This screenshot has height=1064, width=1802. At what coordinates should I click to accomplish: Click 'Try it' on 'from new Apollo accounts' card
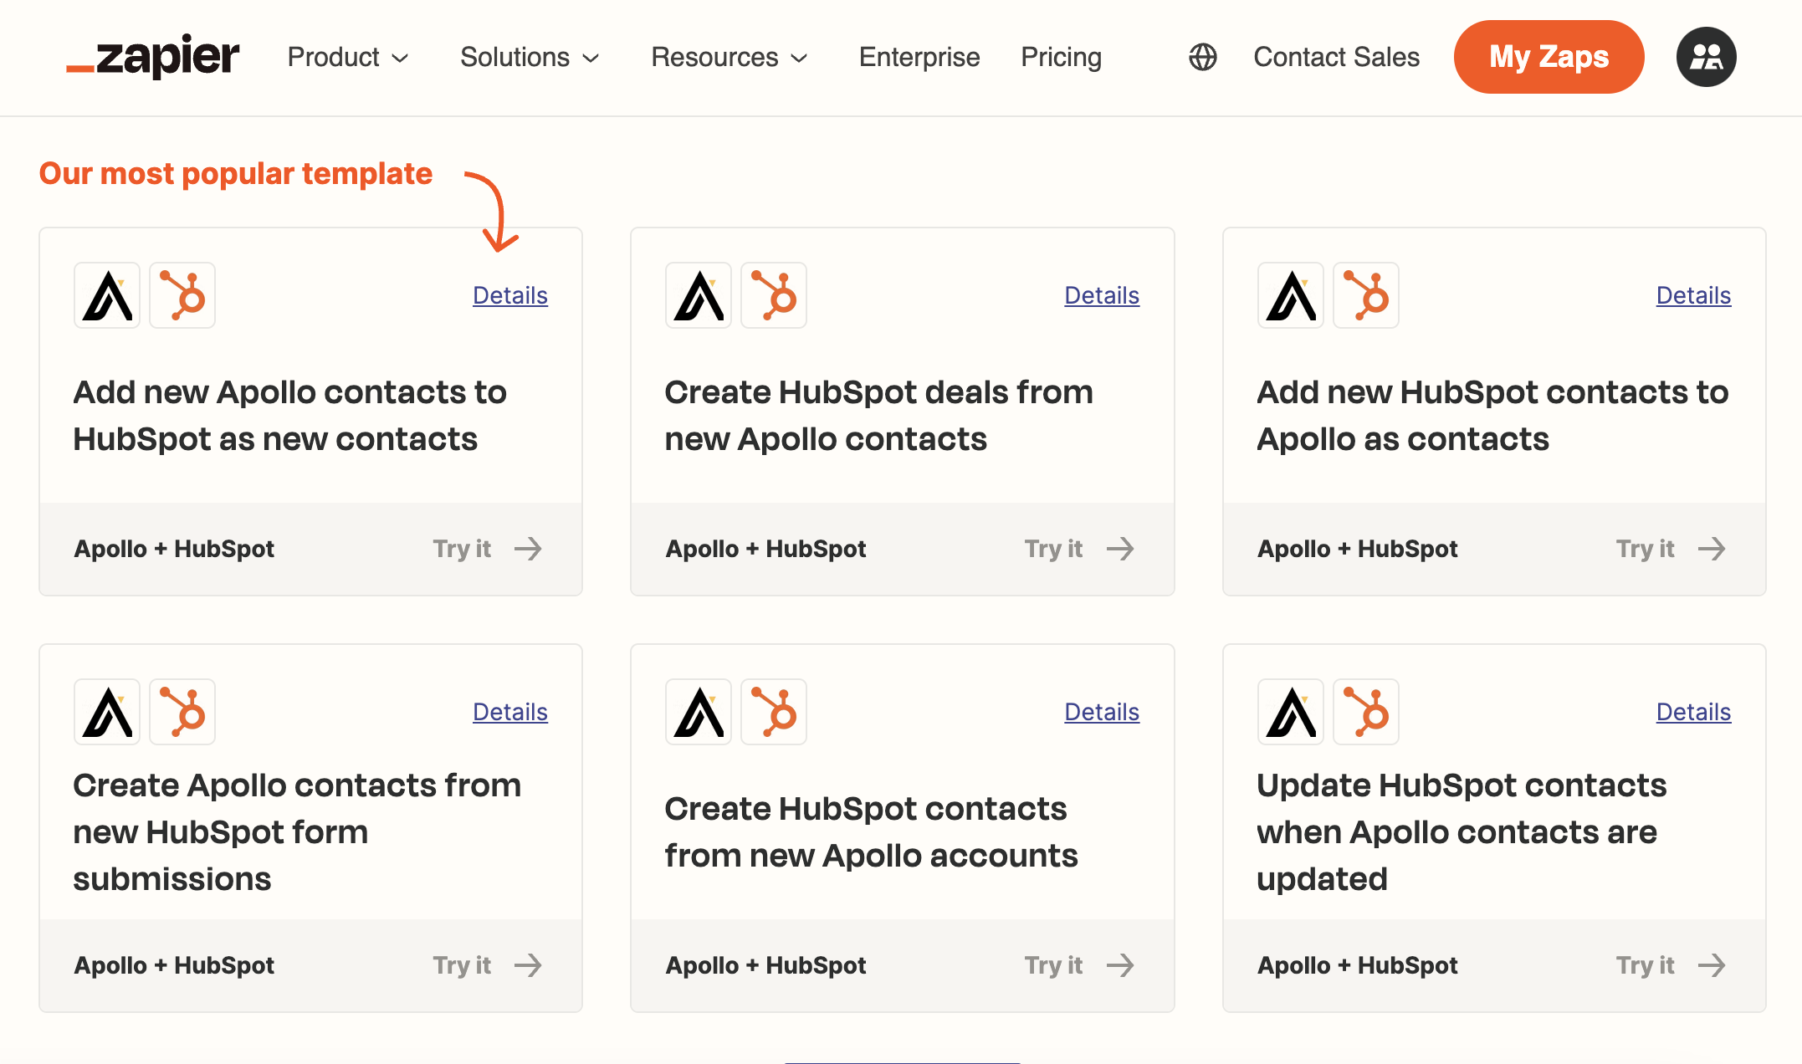tap(1053, 965)
